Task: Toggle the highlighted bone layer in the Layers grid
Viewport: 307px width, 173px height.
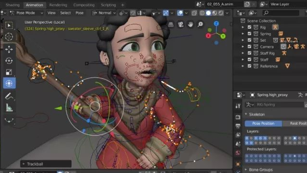Action: tap(295, 138)
